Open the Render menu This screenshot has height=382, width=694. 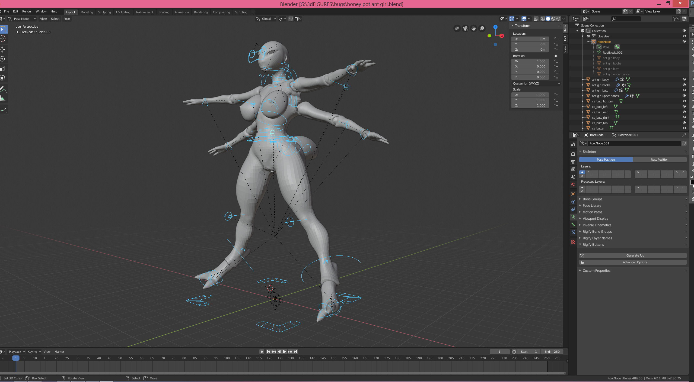(x=27, y=11)
